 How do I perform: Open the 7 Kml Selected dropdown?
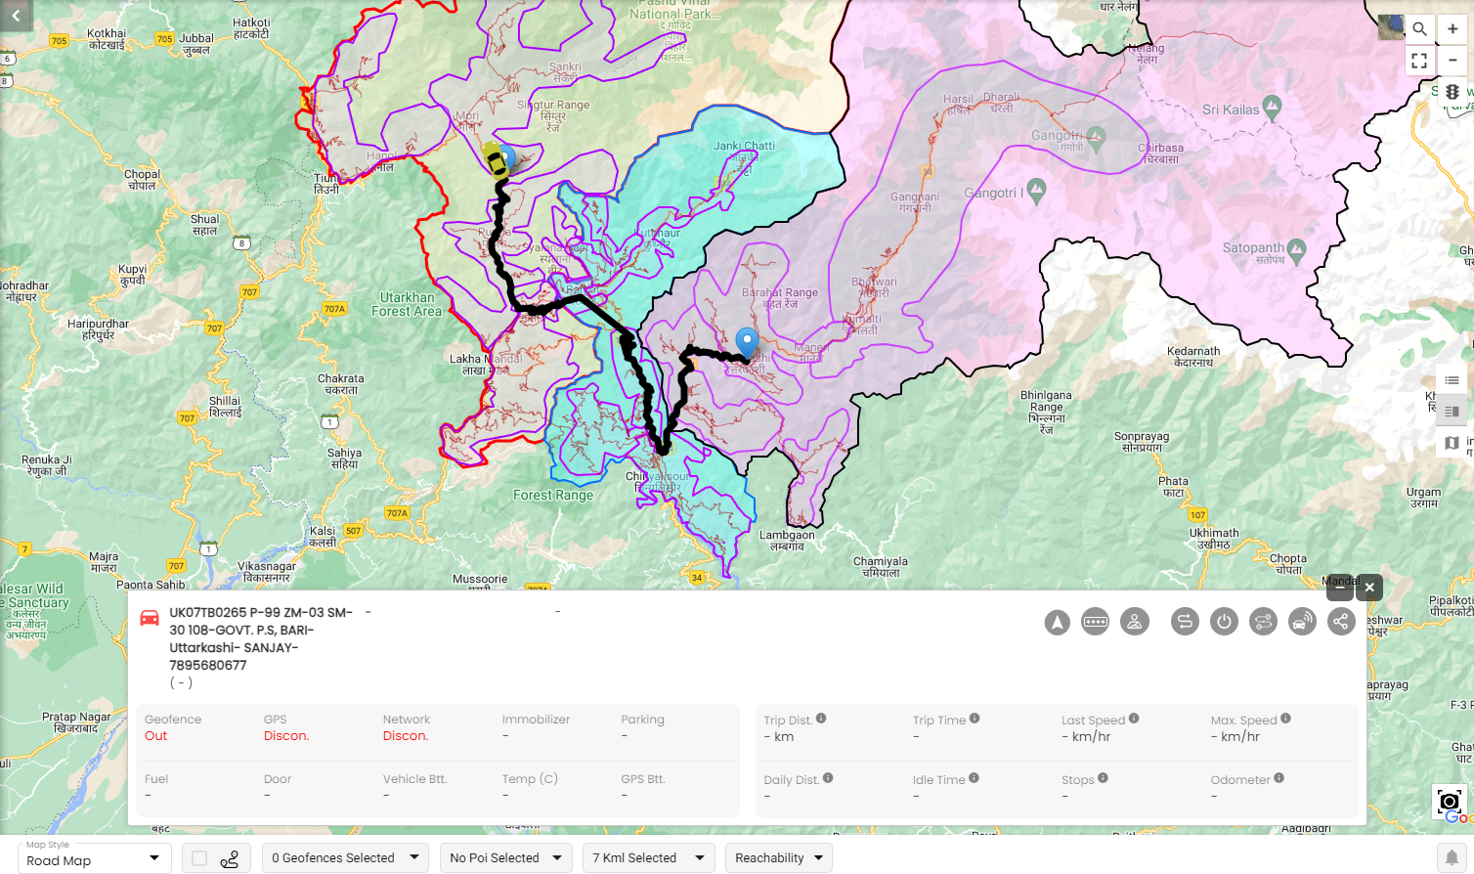click(x=648, y=857)
